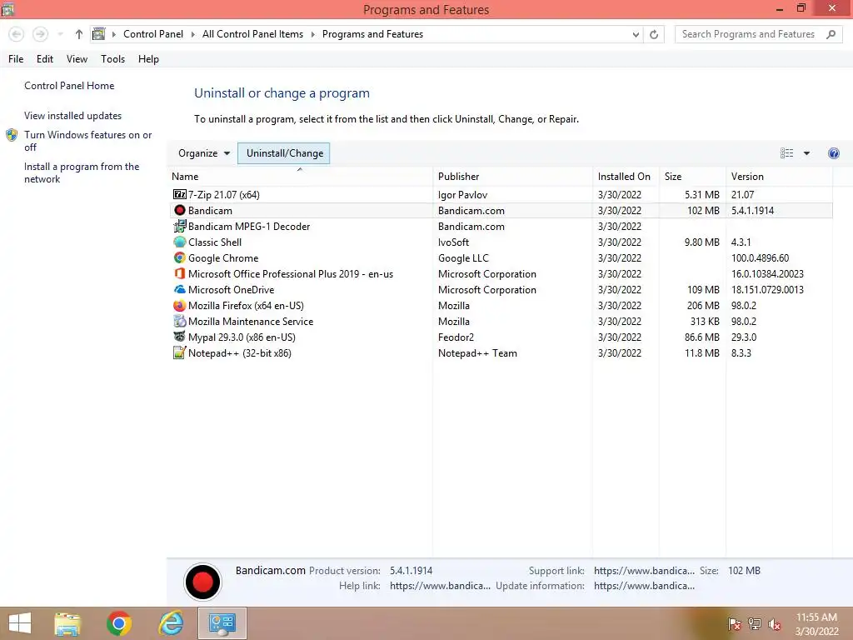This screenshot has width=853, height=640.
Task: Sort by the Size column header
Action: 692,177
